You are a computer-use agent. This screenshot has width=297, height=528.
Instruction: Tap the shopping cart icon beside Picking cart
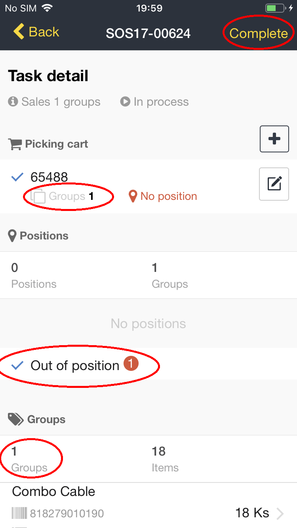15,144
